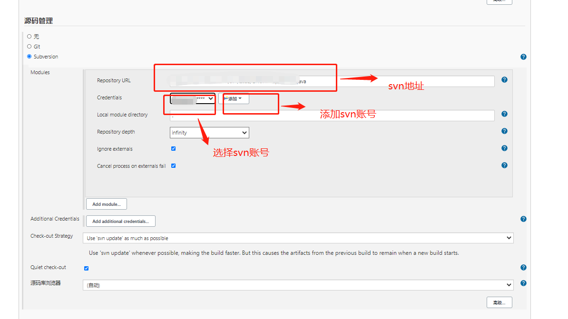Open the Repository depth dropdown
Image resolution: width=568 pixels, height=319 pixels.
[x=209, y=133]
